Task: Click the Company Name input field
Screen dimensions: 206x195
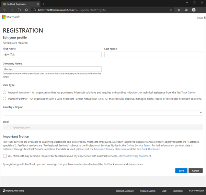Action: (52, 69)
